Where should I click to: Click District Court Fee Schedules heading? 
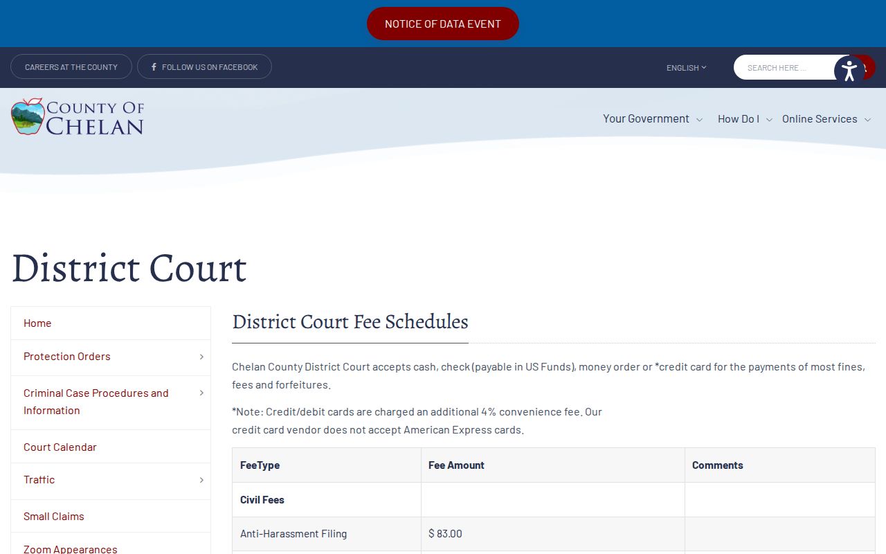point(350,322)
